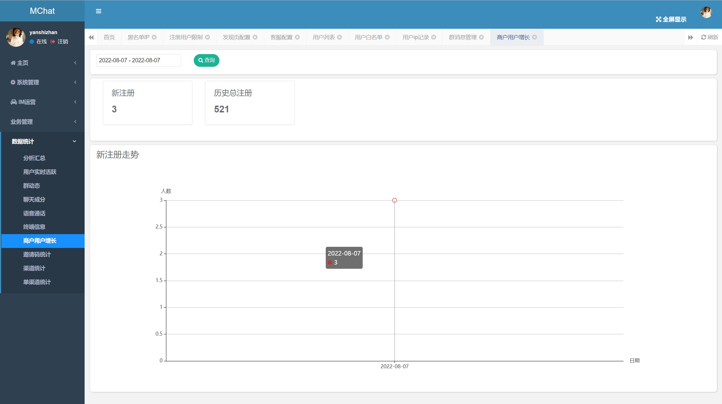Click the 新注册 statistic card
Screen dimensions: 722x404
tap(148, 103)
